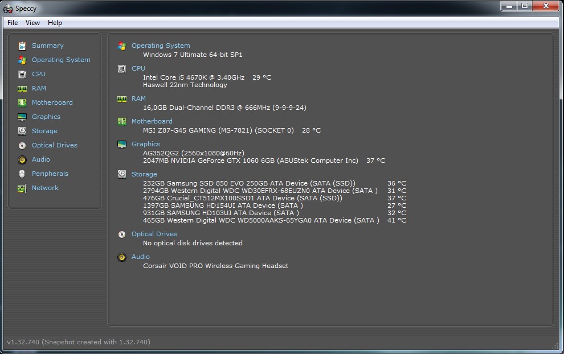Select the Motherboard icon in sidebar
Image resolution: width=564 pixels, height=354 pixels.
[22, 102]
